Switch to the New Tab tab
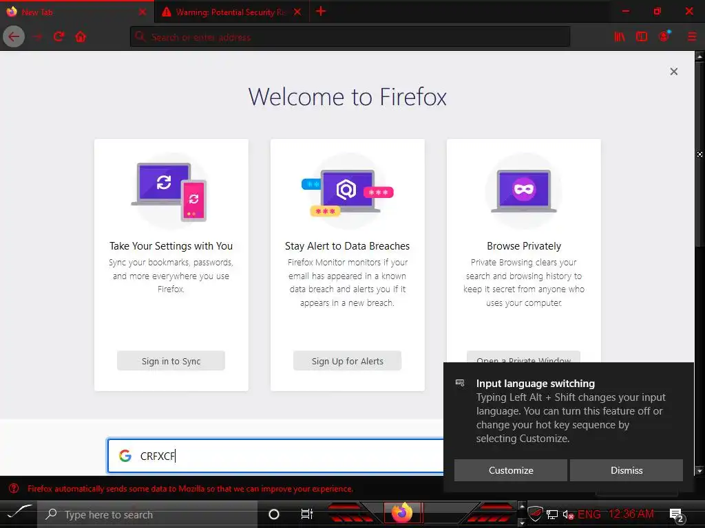The height and width of the screenshot is (528, 705). pyautogui.click(x=77, y=12)
